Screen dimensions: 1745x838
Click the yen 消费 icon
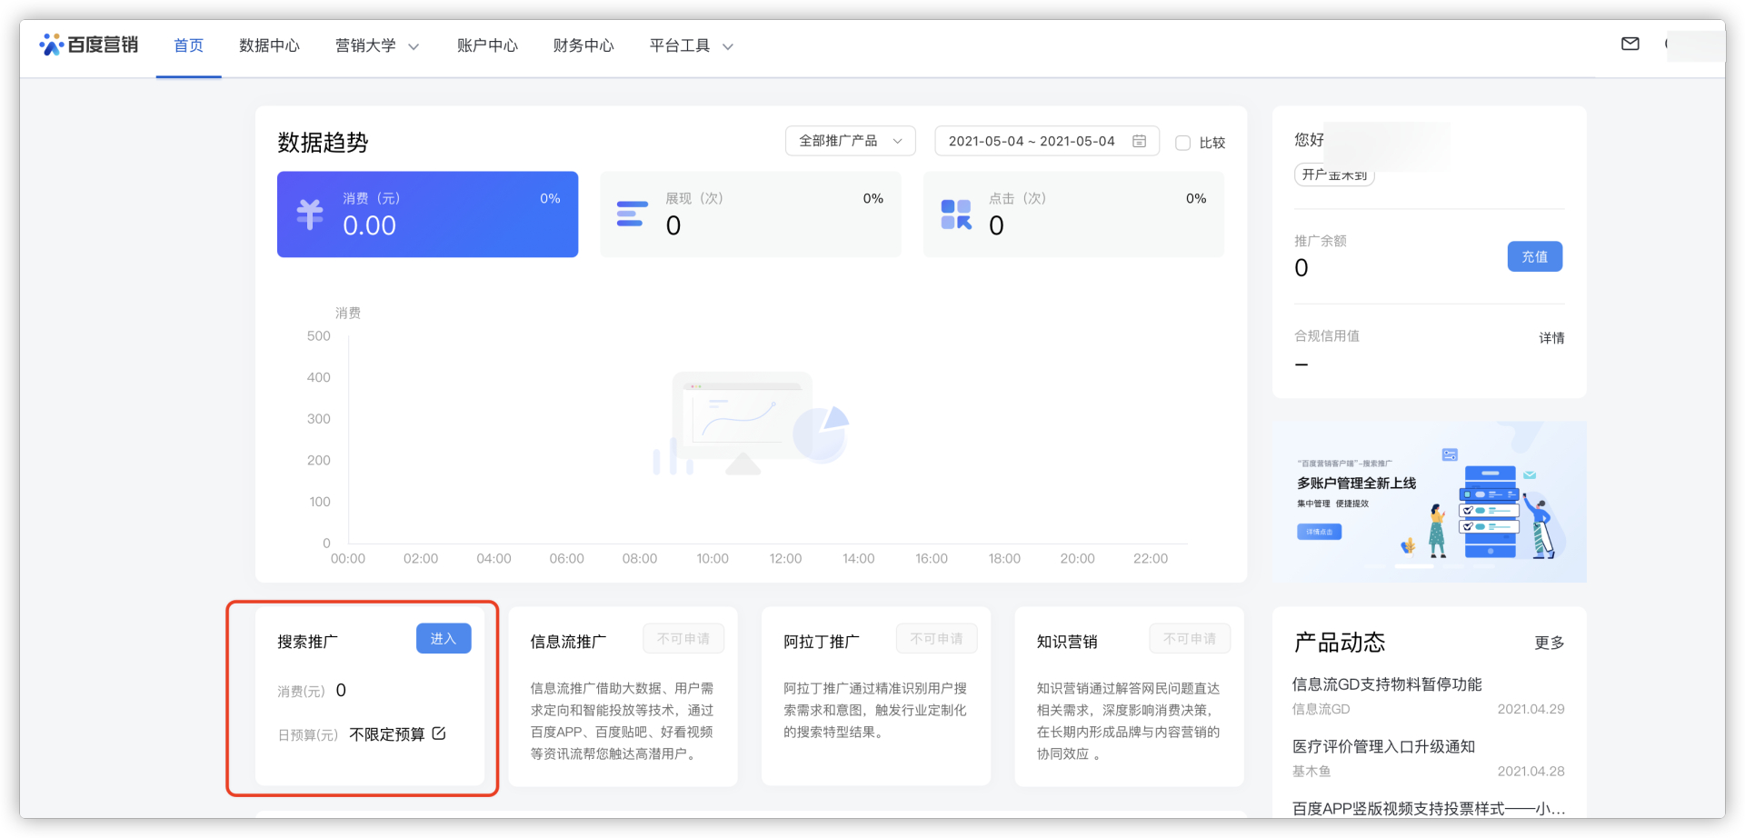point(310,214)
